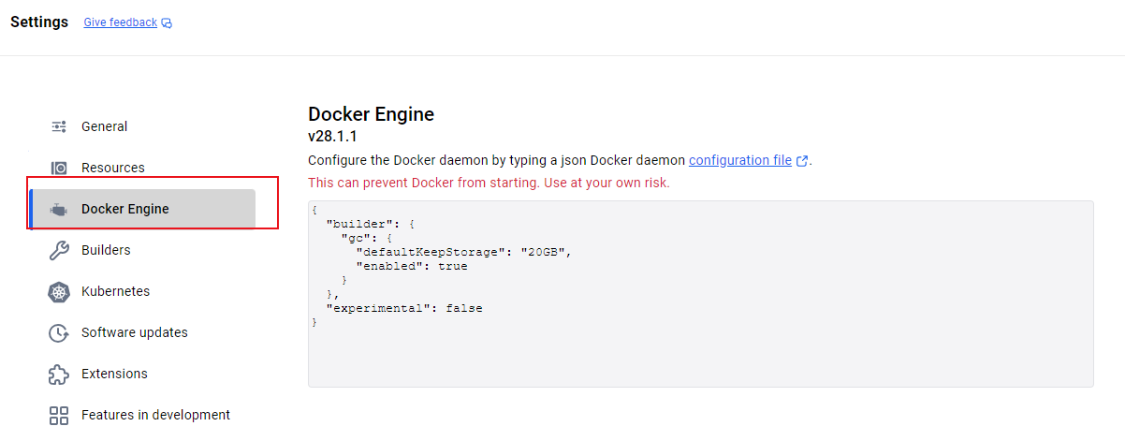This screenshot has height=441, width=1125.
Task: Click the Extensions puzzle icon
Action: click(59, 374)
